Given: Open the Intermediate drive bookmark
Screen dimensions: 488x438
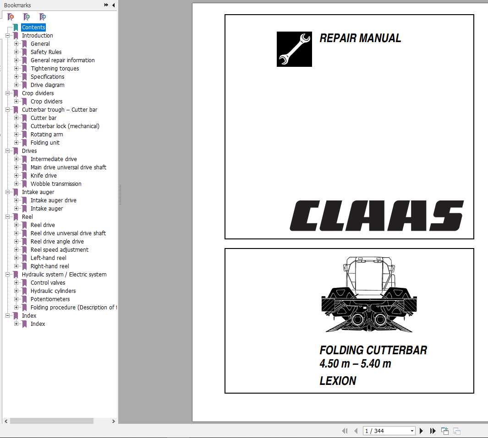Looking at the screenshot, I should pos(54,159).
